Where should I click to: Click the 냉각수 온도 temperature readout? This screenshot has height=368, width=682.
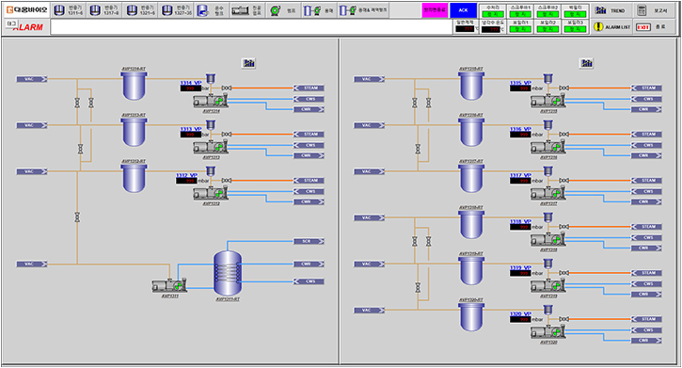tap(491, 29)
